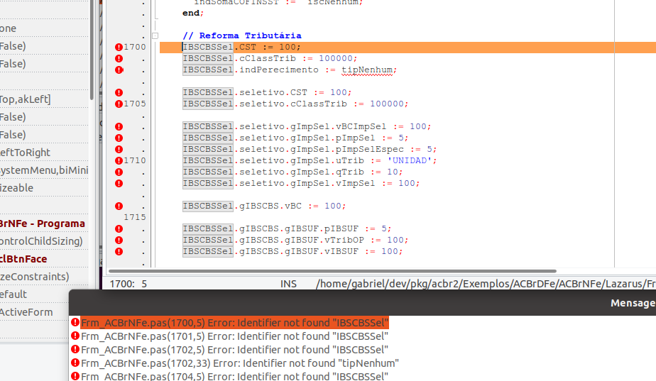
Task: Select property value eftToRight in inspector
Action: pos(25,153)
